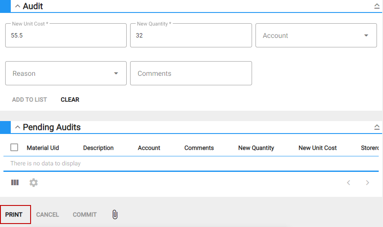Click the PRINT button
The image size is (383, 227).
point(14,215)
